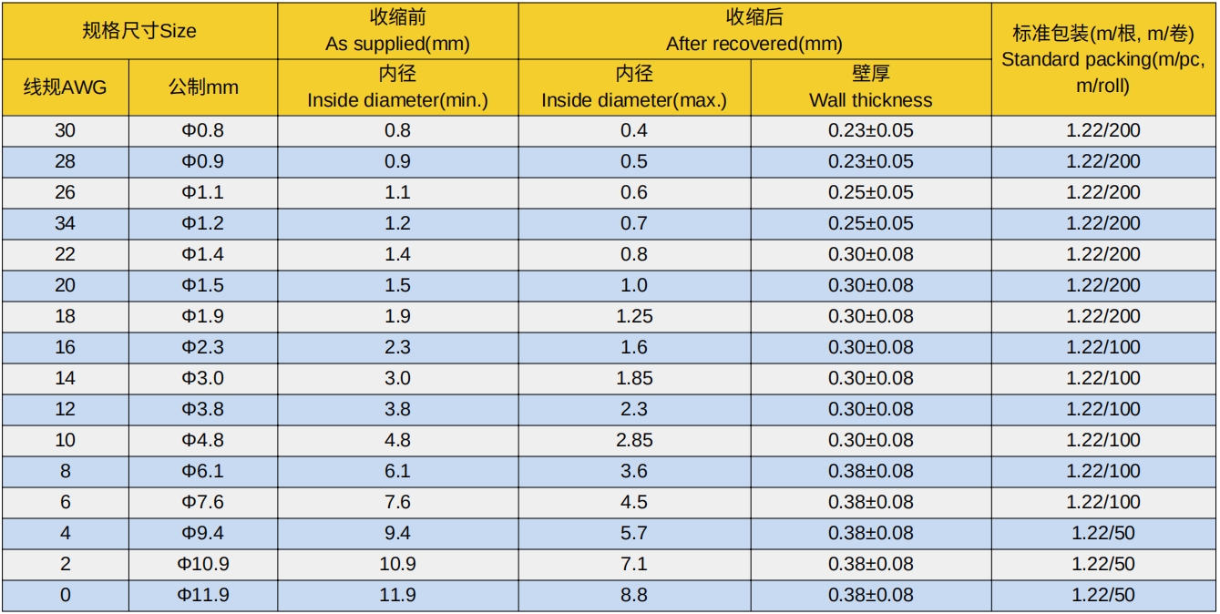Select the 1.25 recovered diameter cell
1220x614 pixels.
(x=634, y=316)
